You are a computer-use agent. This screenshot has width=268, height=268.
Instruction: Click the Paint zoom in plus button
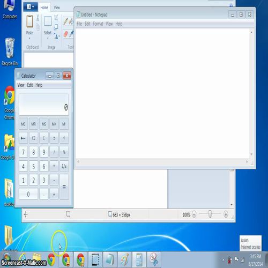[x=226, y=214]
